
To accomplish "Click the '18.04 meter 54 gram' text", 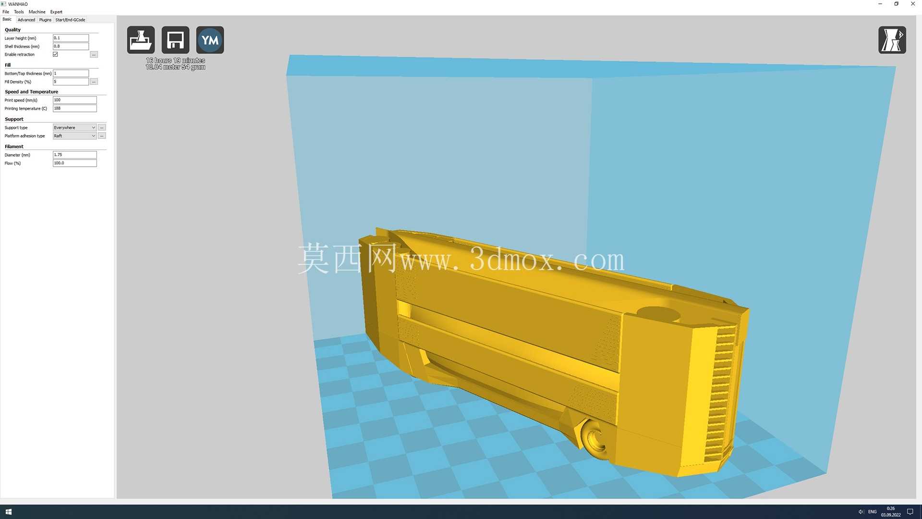I will coord(175,67).
